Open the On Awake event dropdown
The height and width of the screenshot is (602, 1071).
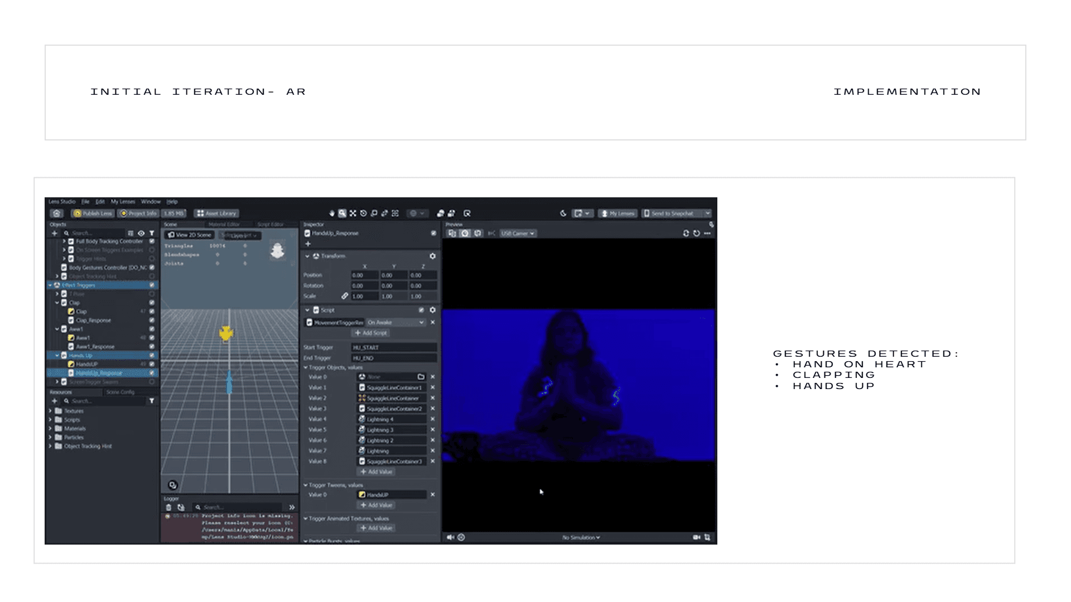point(395,322)
